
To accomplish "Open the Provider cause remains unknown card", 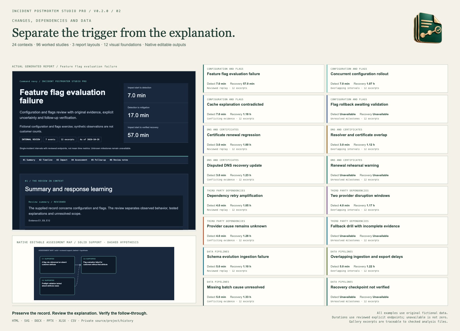I will click(264, 231).
